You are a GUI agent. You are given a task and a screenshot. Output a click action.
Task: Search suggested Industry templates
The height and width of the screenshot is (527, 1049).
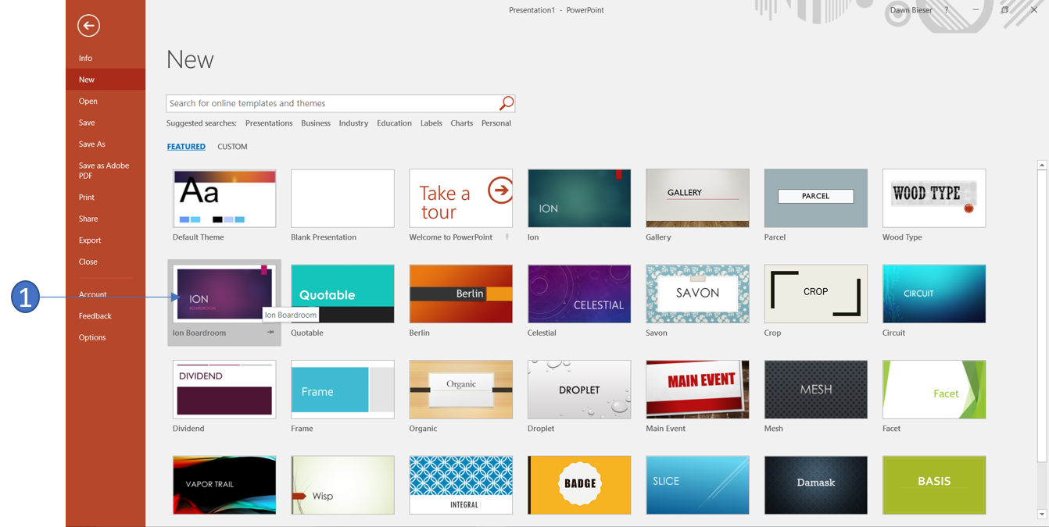coord(353,123)
